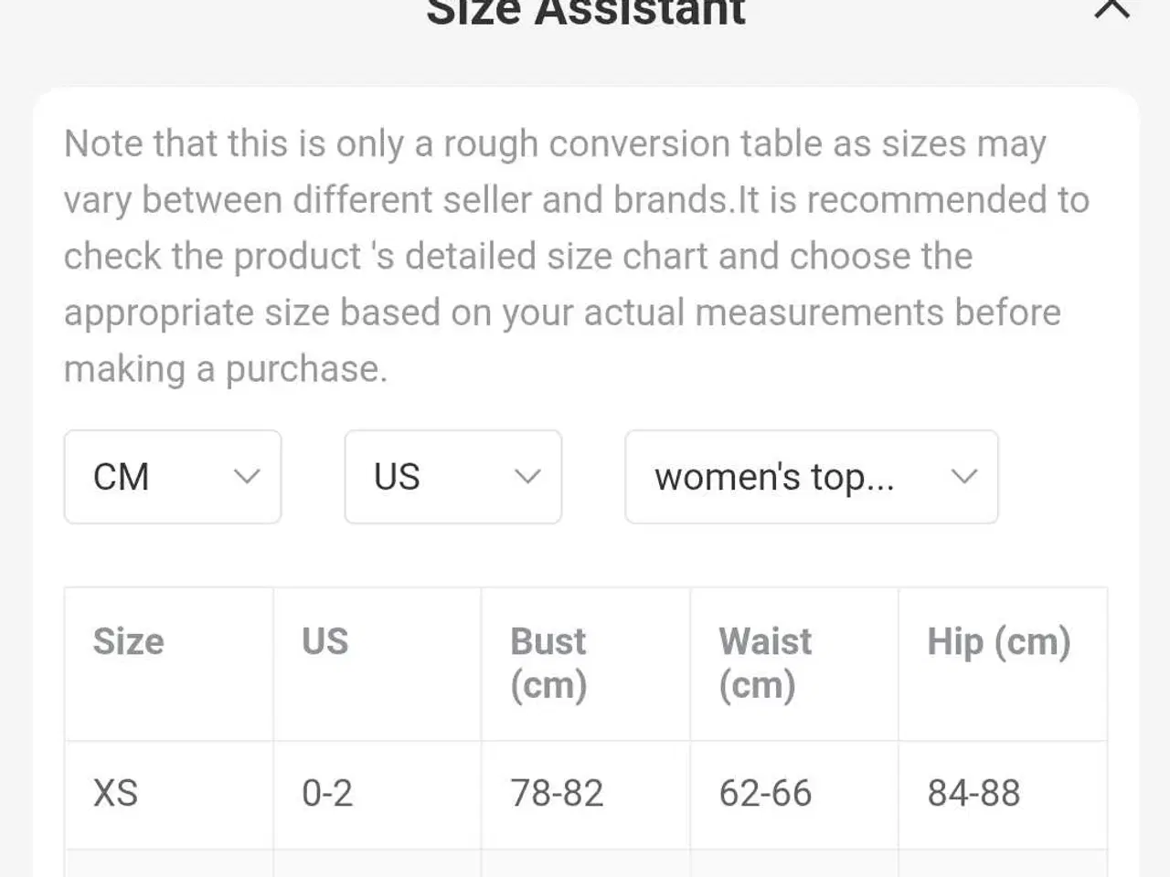
Task: Expand the women's top category dropdown
Action: tap(811, 477)
